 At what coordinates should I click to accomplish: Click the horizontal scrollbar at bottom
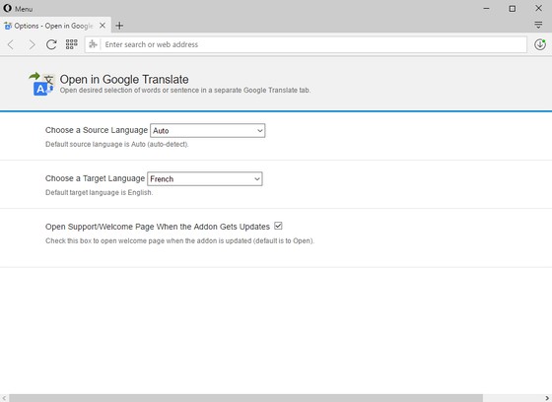pyautogui.click(x=245, y=398)
